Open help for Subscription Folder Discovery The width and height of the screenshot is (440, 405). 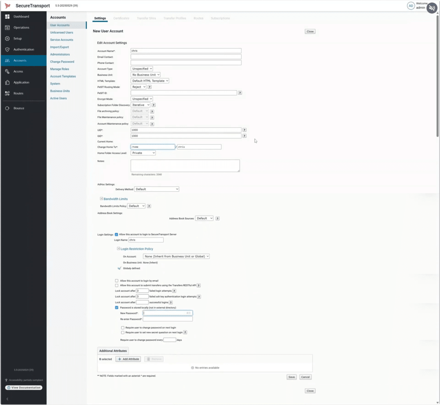(154, 105)
